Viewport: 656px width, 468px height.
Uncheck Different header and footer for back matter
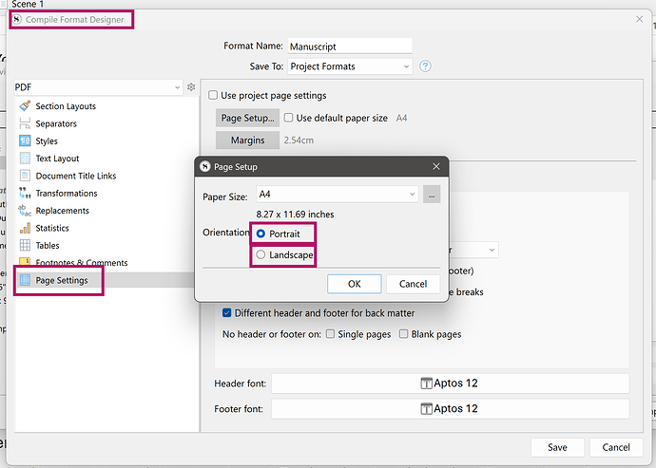click(226, 313)
